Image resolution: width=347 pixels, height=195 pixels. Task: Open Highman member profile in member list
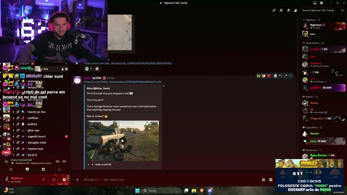point(324,26)
